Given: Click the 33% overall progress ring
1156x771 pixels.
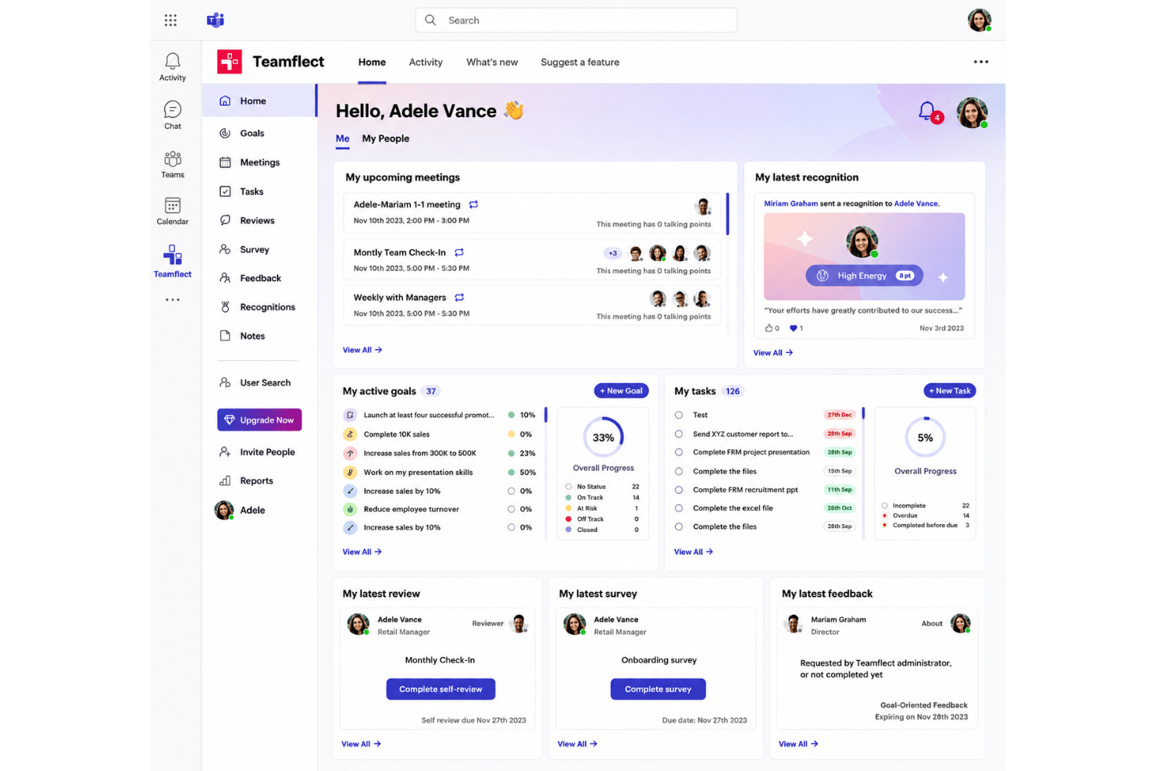Looking at the screenshot, I should [x=603, y=437].
